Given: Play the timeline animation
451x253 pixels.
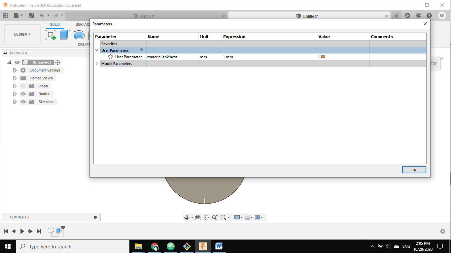Looking at the screenshot, I should tap(22, 231).
